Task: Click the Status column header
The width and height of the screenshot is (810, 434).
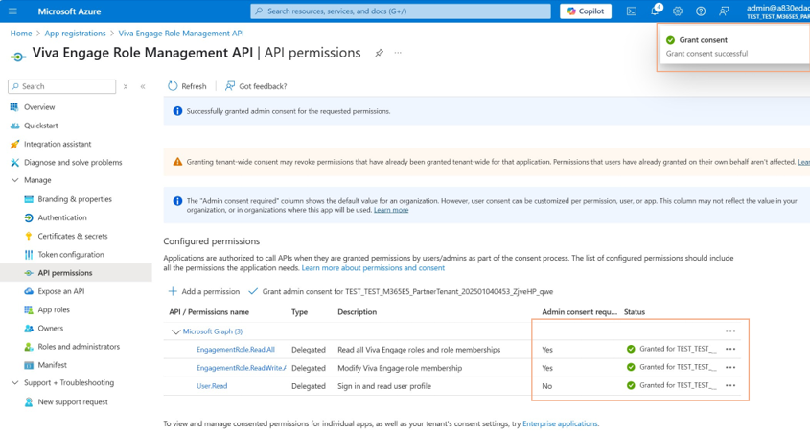Action: [635, 312]
